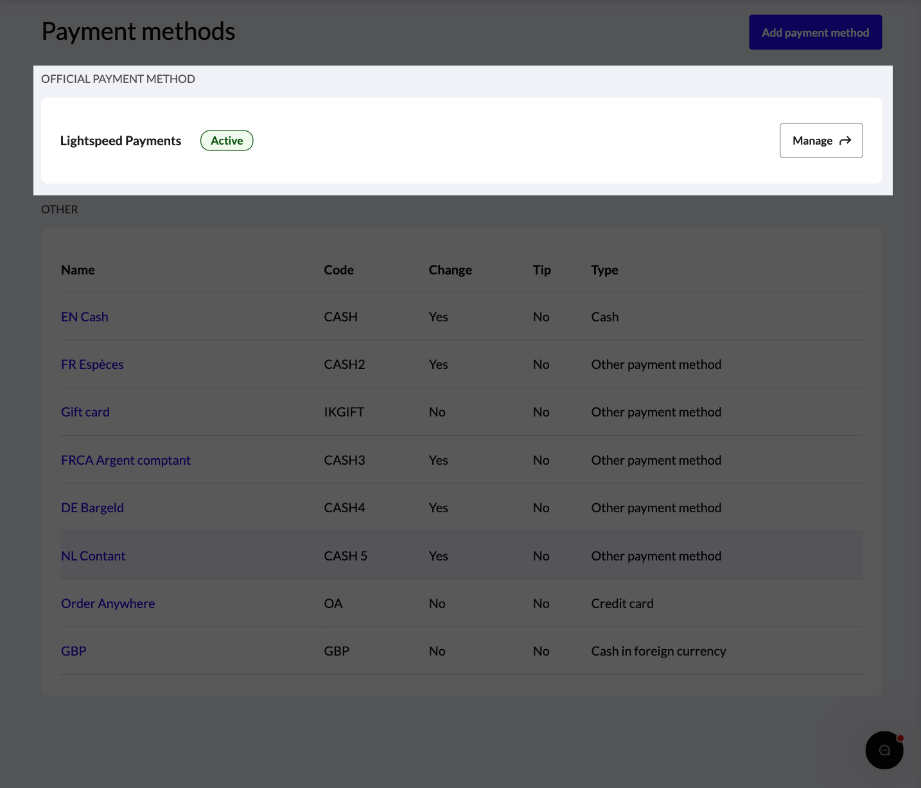Select the CASH4 code cell
921x788 pixels.
[344, 508]
